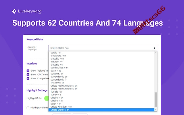Select Slovakia / sk option
184x115 pixels.
click(x=101, y=59)
